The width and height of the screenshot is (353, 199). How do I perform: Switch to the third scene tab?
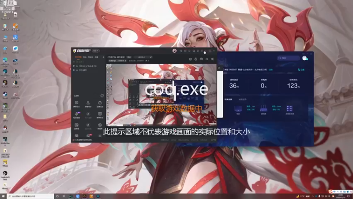(90, 57)
